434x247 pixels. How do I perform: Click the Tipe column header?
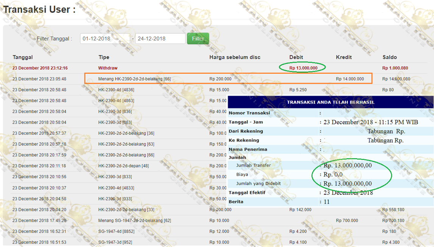click(x=104, y=57)
